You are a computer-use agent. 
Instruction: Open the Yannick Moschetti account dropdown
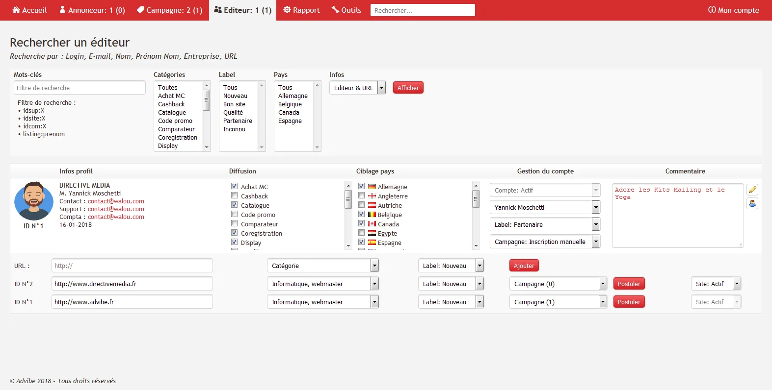pos(545,207)
